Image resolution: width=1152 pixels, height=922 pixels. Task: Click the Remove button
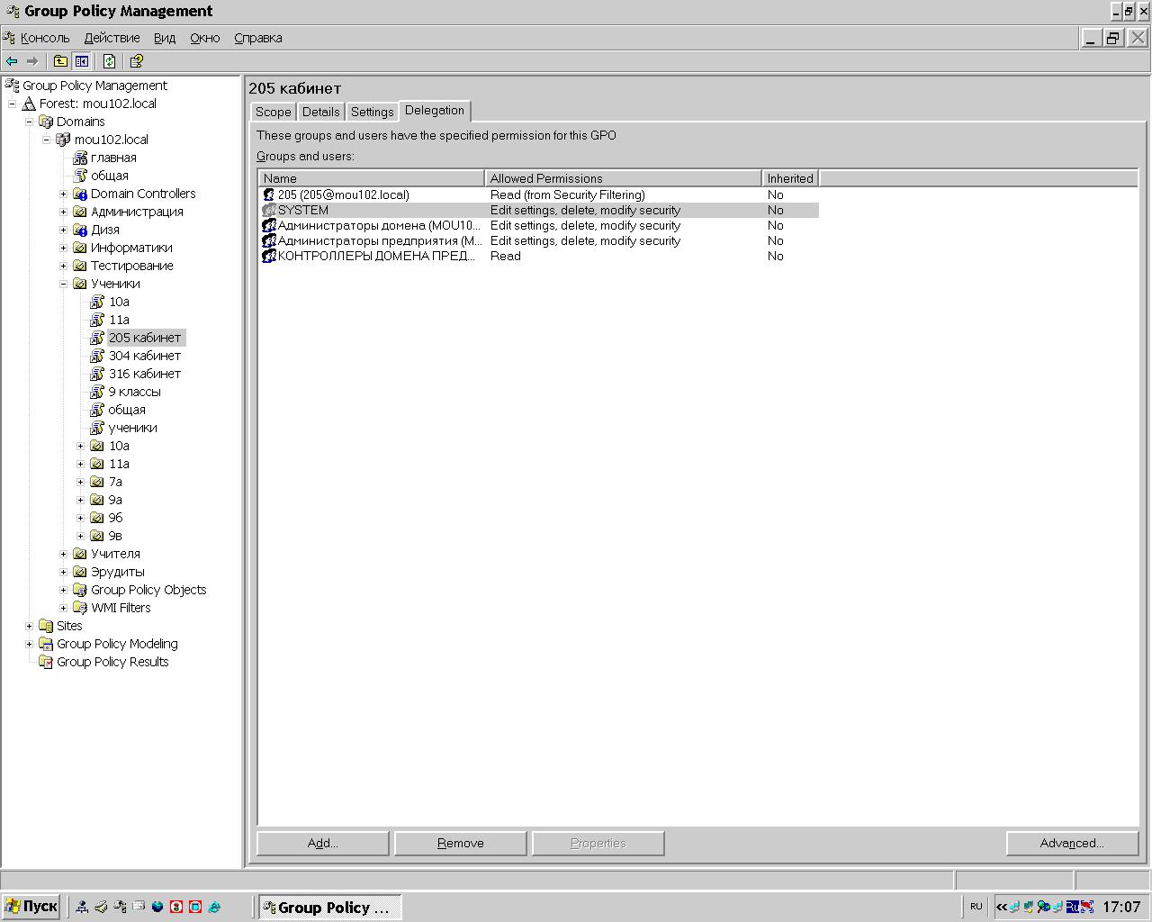point(460,843)
